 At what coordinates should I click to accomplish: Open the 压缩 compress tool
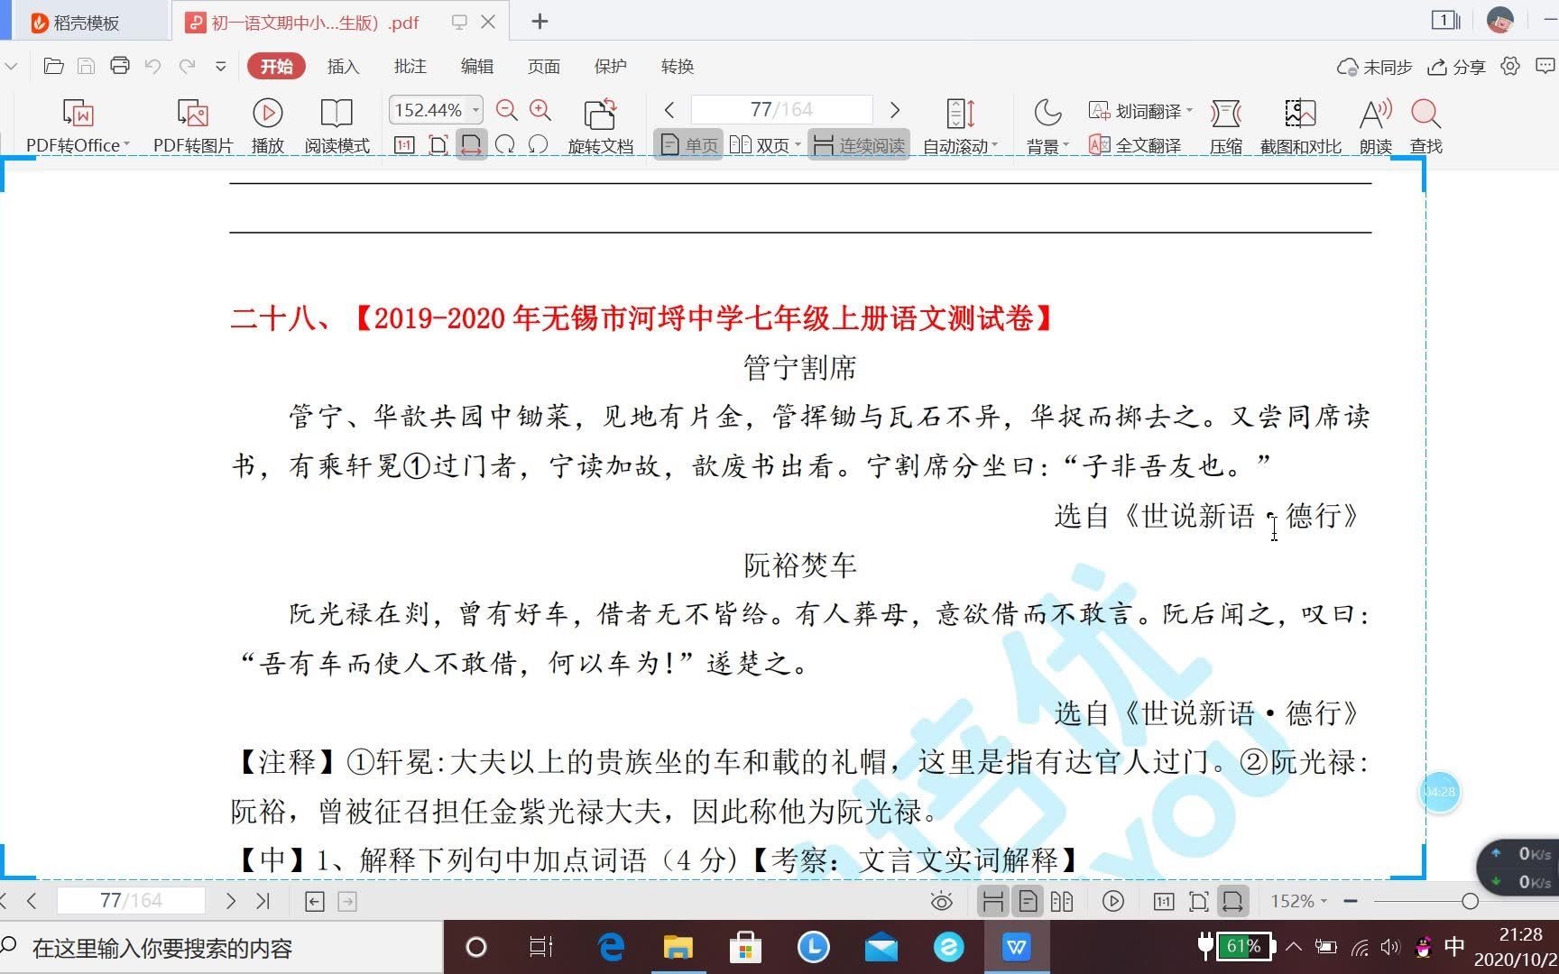point(1226,125)
